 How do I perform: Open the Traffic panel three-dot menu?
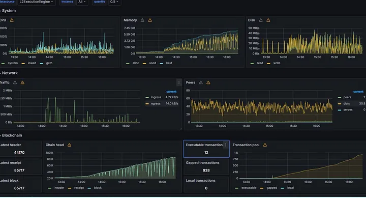[179, 82]
